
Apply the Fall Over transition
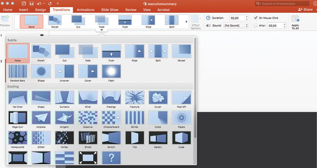click(x=18, y=99)
